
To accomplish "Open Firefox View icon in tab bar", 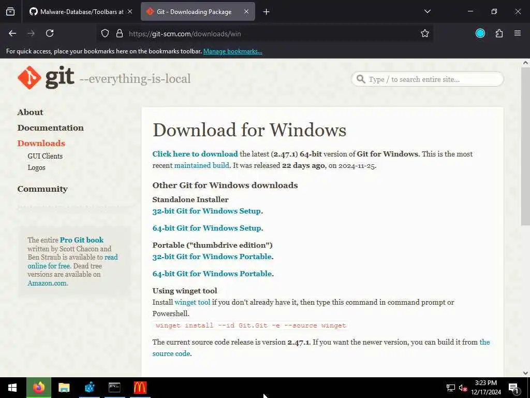I will [10, 12].
